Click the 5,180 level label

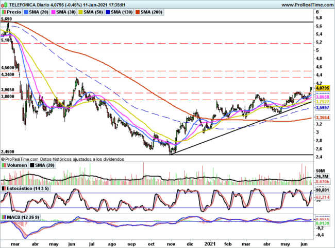[6, 40]
